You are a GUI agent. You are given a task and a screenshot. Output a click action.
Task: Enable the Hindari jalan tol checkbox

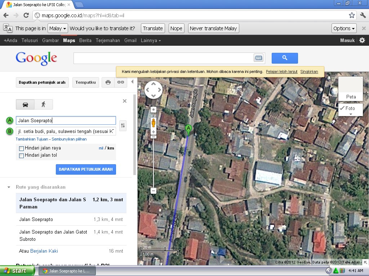click(21, 155)
